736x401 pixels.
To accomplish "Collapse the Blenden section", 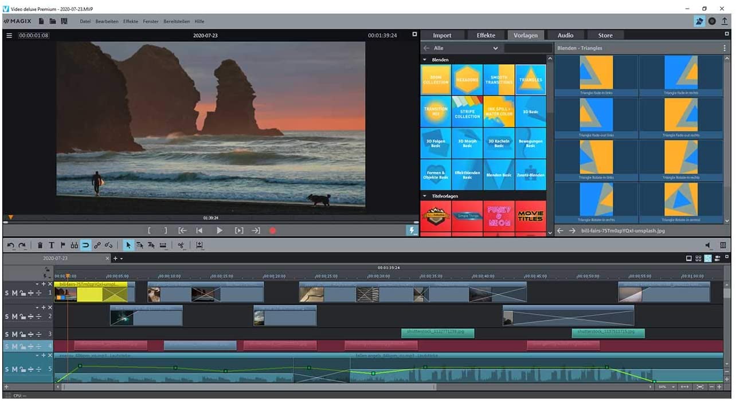I will point(425,60).
